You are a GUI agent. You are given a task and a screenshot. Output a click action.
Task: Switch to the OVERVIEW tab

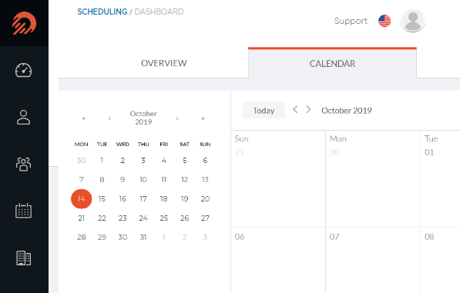tap(163, 63)
